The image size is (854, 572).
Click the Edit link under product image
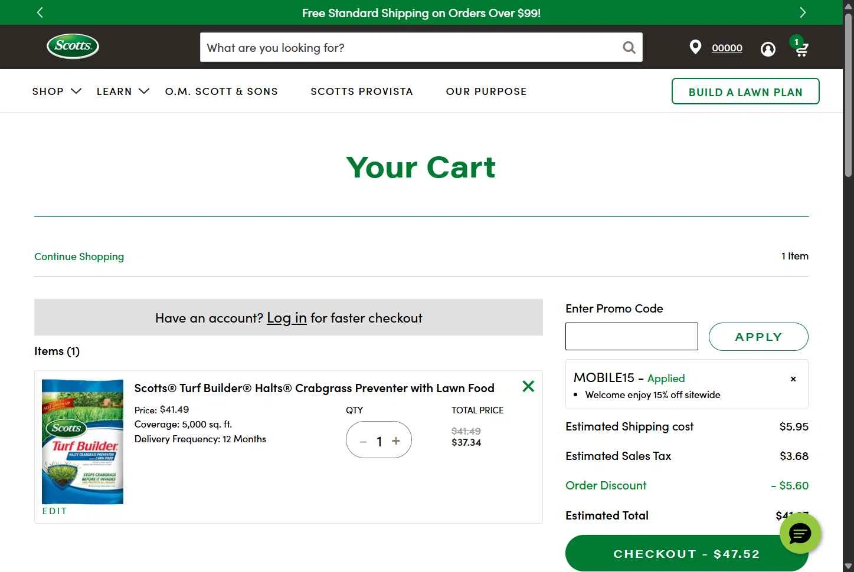pos(54,511)
